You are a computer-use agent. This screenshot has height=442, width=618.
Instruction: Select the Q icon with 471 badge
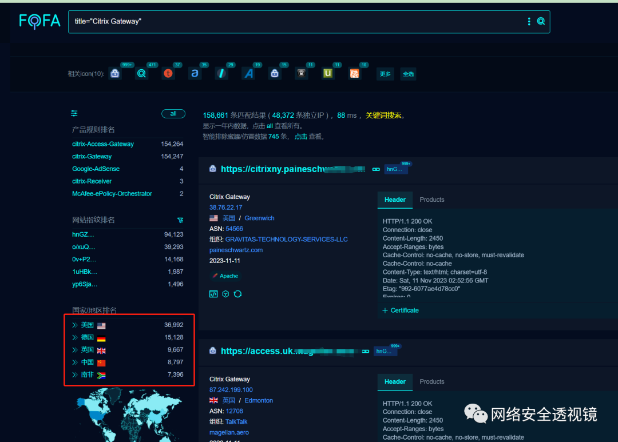click(x=141, y=73)
